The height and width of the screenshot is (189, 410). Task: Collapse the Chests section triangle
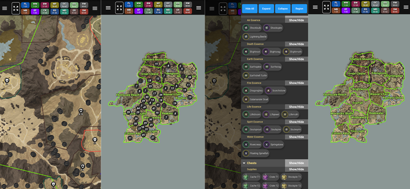(244, 163)
